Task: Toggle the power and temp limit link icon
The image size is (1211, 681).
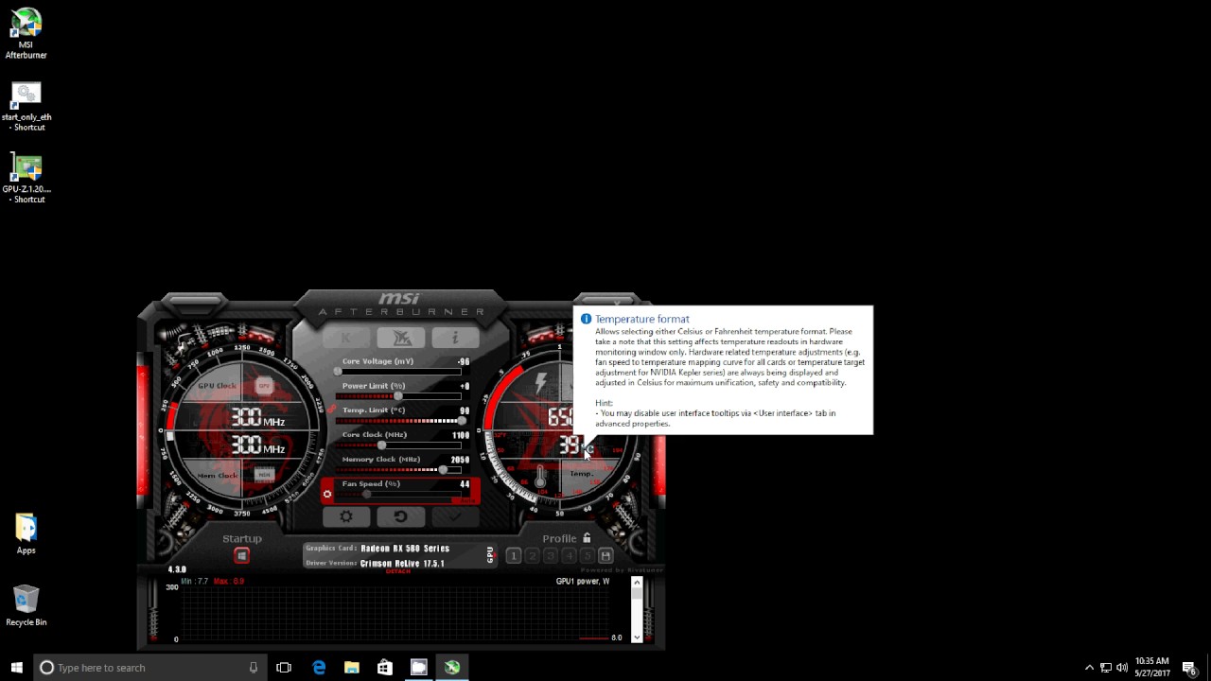Action: coord(332,409)
